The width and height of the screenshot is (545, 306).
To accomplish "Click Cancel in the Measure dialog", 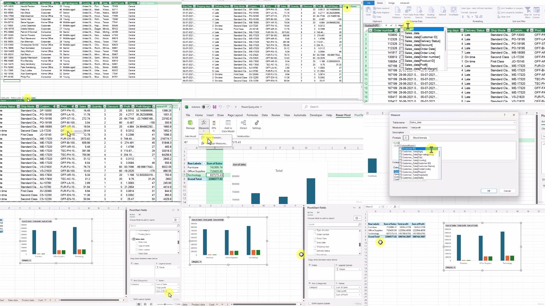I will coord(507,191).
